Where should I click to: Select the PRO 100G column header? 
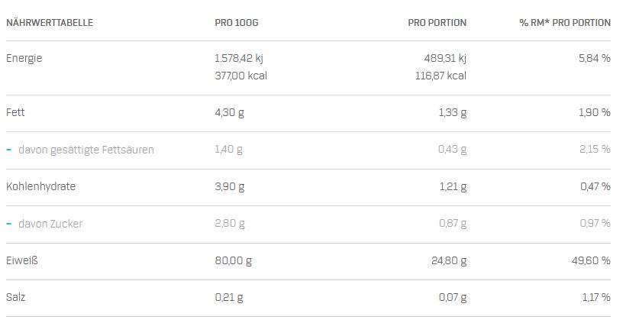(237, 23)
